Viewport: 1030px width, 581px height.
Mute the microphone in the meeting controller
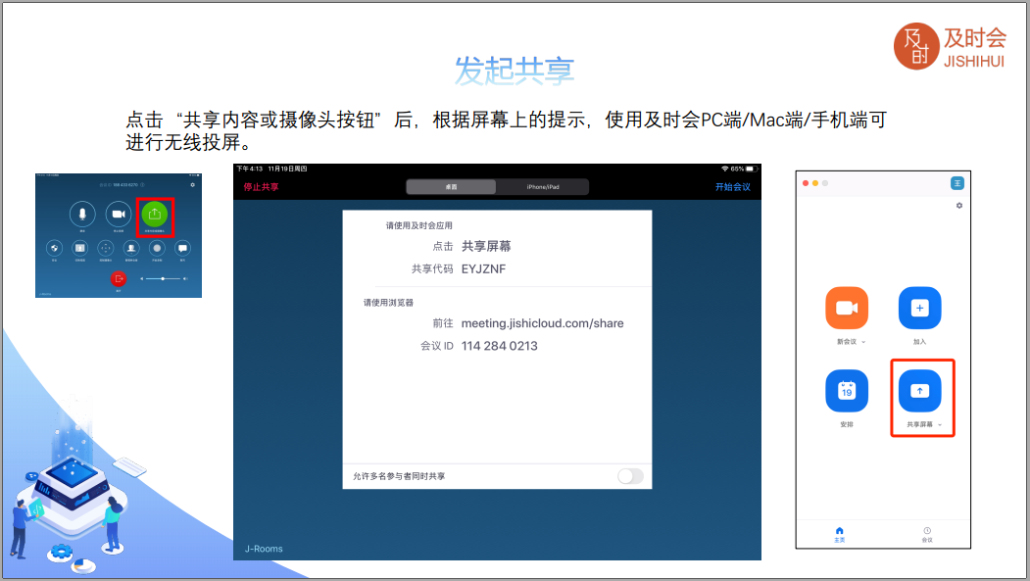click(82, 214)
